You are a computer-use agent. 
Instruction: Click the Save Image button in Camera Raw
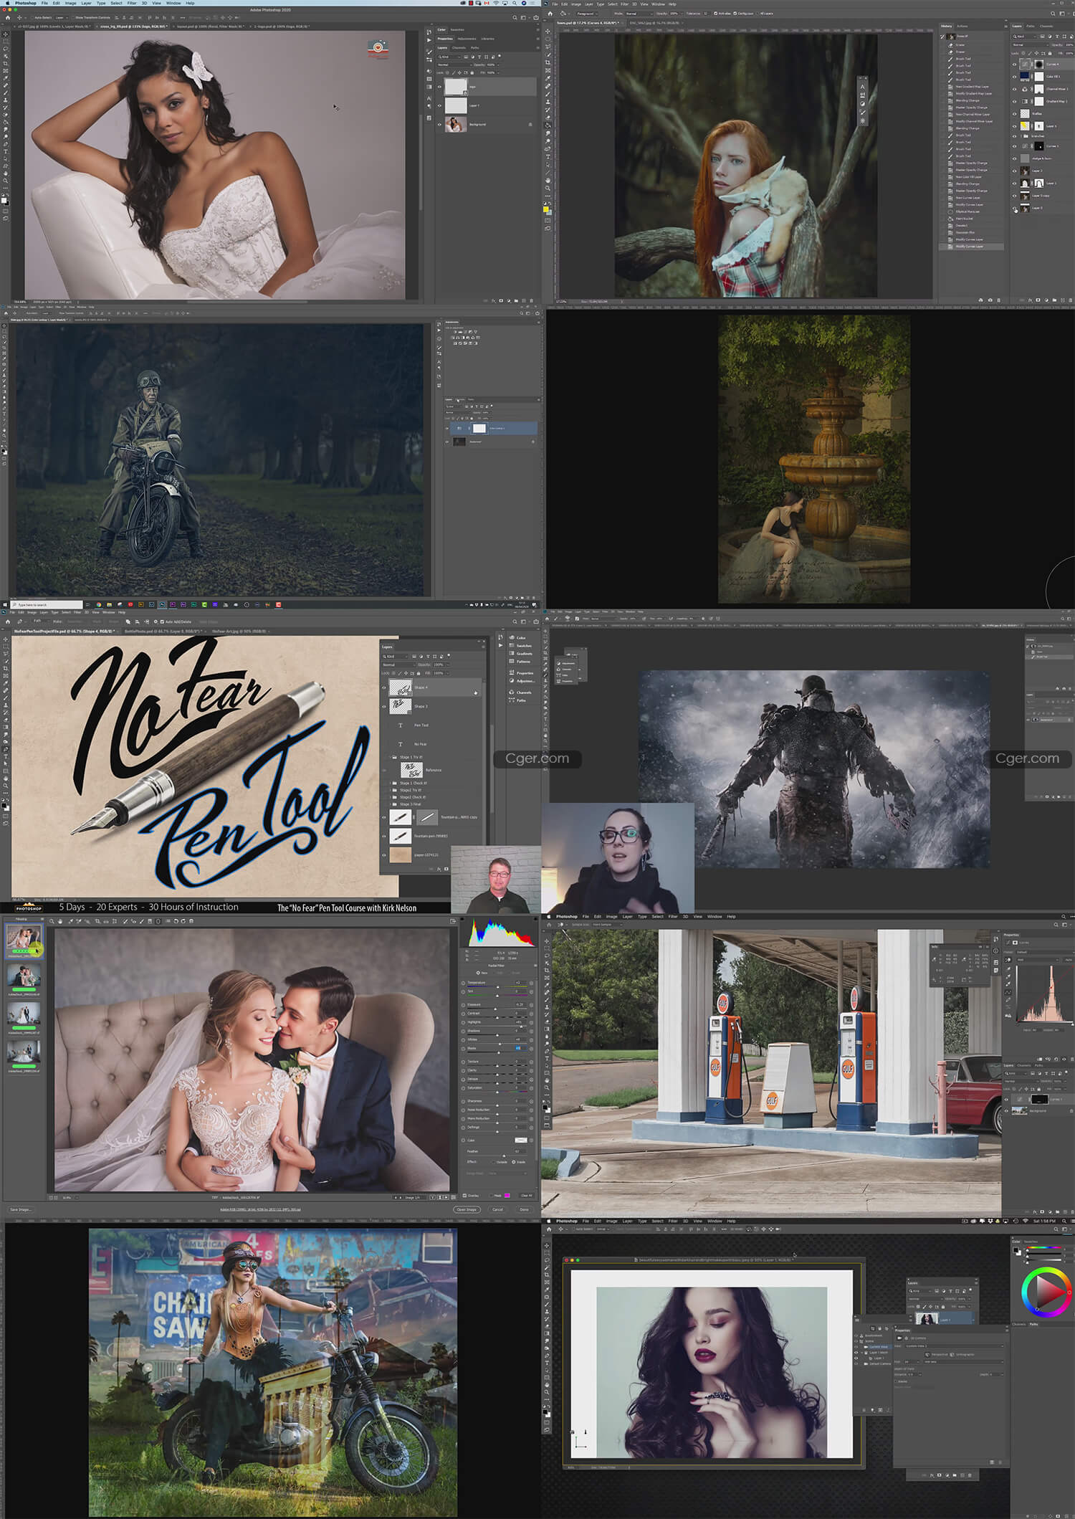[x=20, y=1209]
